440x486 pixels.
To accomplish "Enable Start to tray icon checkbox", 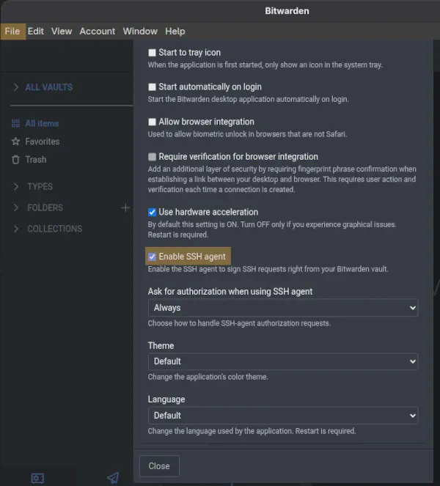I will [x=152, y=53].
